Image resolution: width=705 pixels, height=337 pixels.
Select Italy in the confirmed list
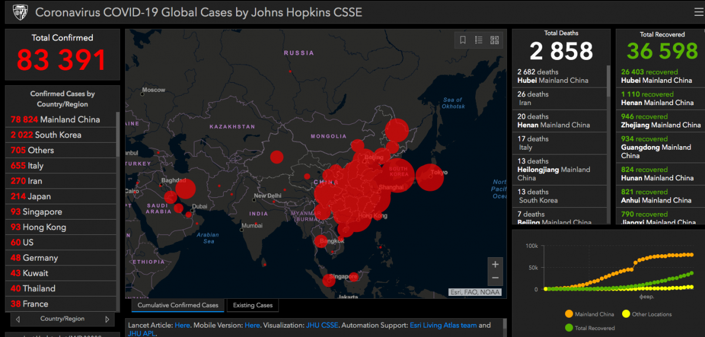61,166
